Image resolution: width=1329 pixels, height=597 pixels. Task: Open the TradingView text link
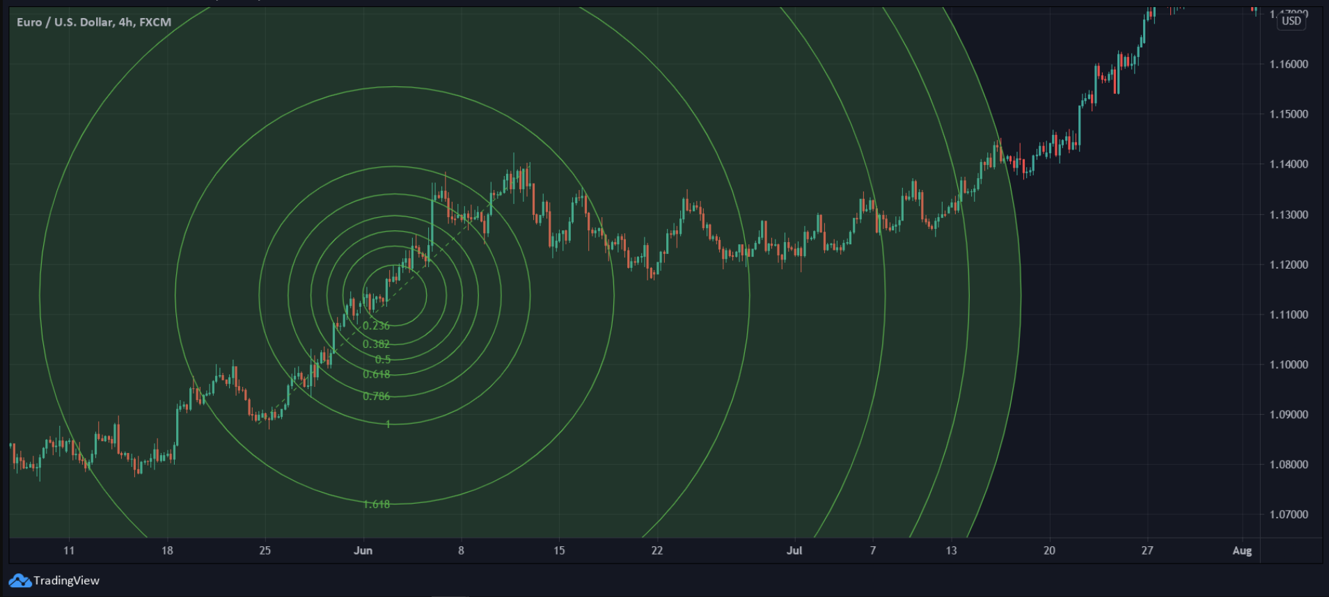(66, 580)
